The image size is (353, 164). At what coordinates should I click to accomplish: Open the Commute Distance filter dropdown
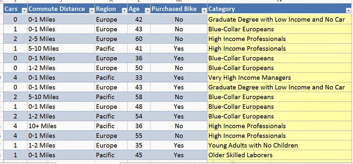pyautogui.click(x=92, y=10)
